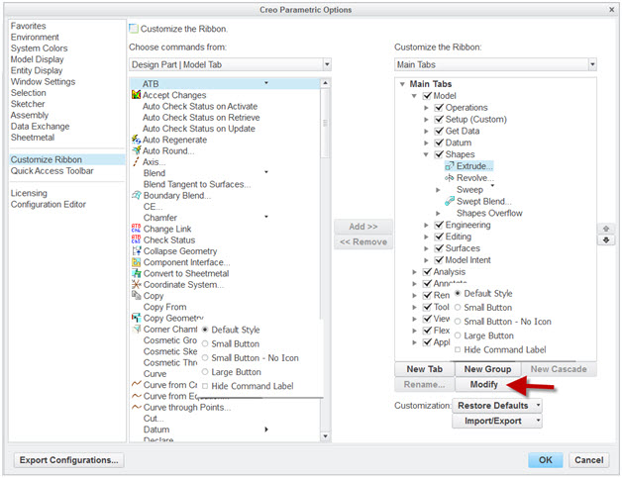Click the Swept Blend icon in tree
The width and height of the screenshot is (622, 478).
coord(450,201)
